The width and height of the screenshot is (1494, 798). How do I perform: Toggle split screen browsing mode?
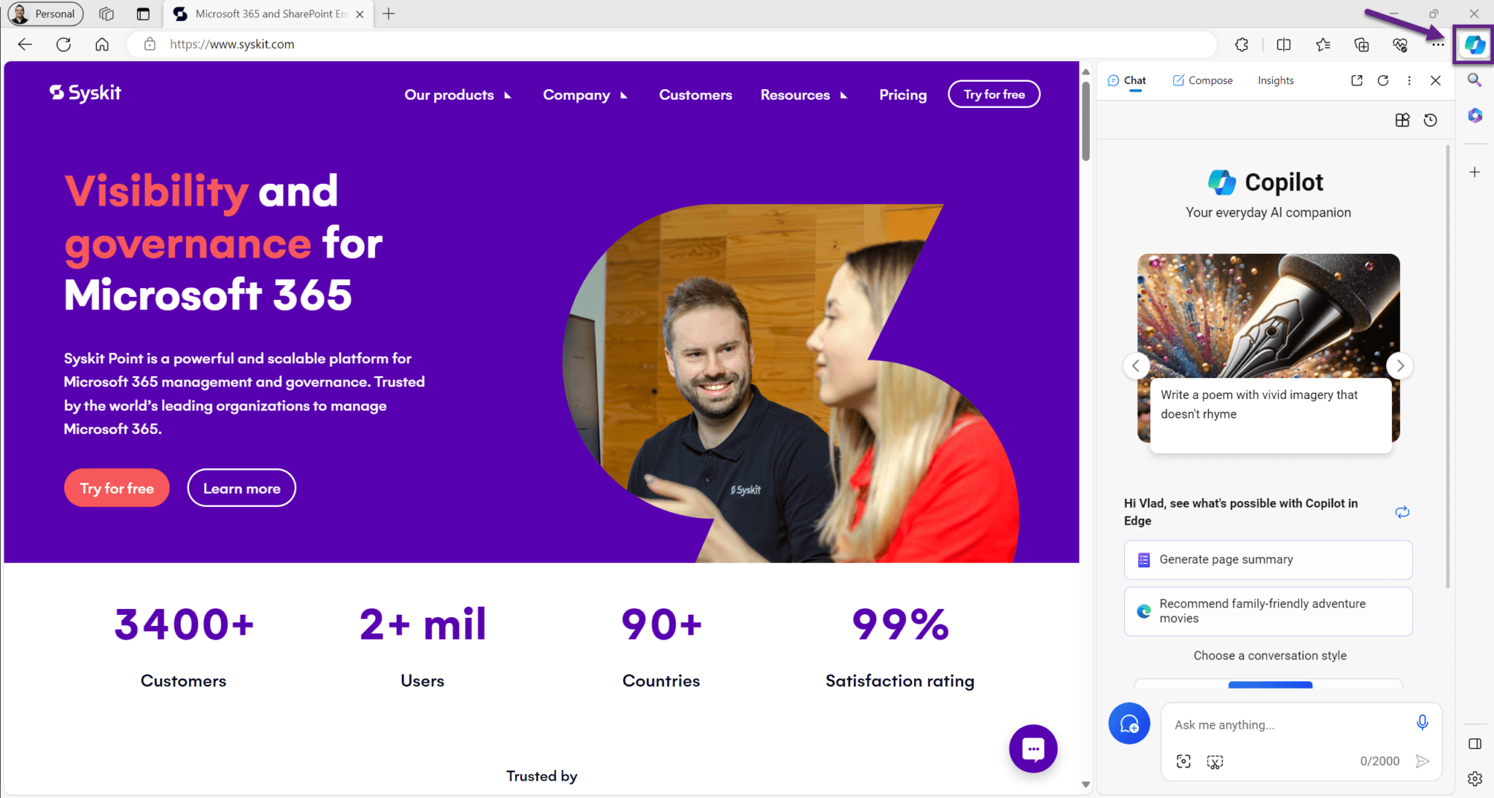pos(1283,44)
